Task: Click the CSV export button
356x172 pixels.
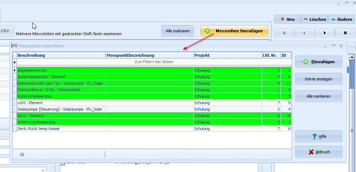Action: (5, 31)
